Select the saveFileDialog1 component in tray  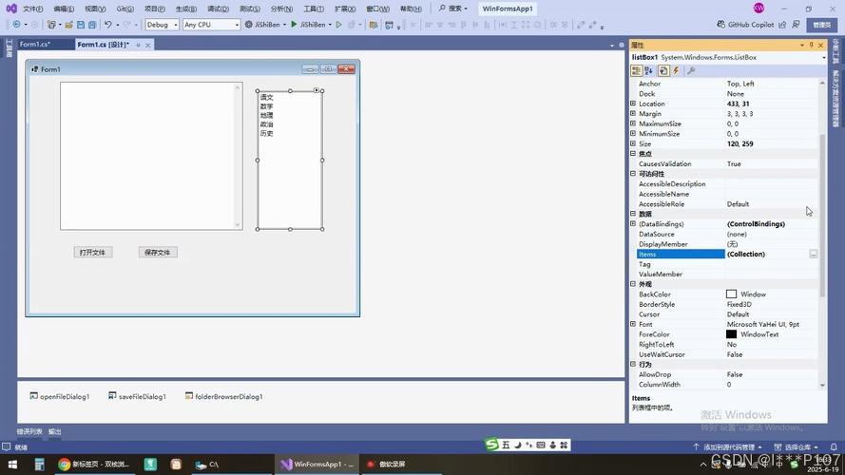coord(138,396)
